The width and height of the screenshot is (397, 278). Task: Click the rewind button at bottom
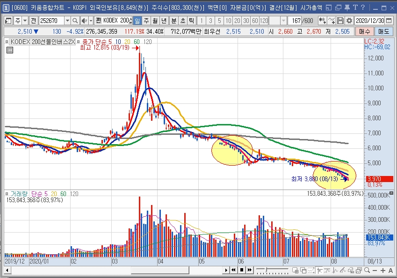click(233, 270)
